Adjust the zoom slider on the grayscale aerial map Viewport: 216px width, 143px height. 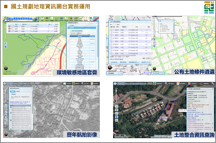[x=6, y=96]
